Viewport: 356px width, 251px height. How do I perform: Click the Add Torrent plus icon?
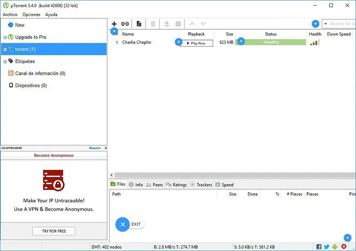[114, 24]
